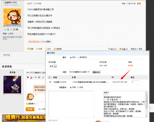This screenshot has width=154, height=122.
Task: Click the 新鲜事 icon in the post footer
Action: point(55,49)
